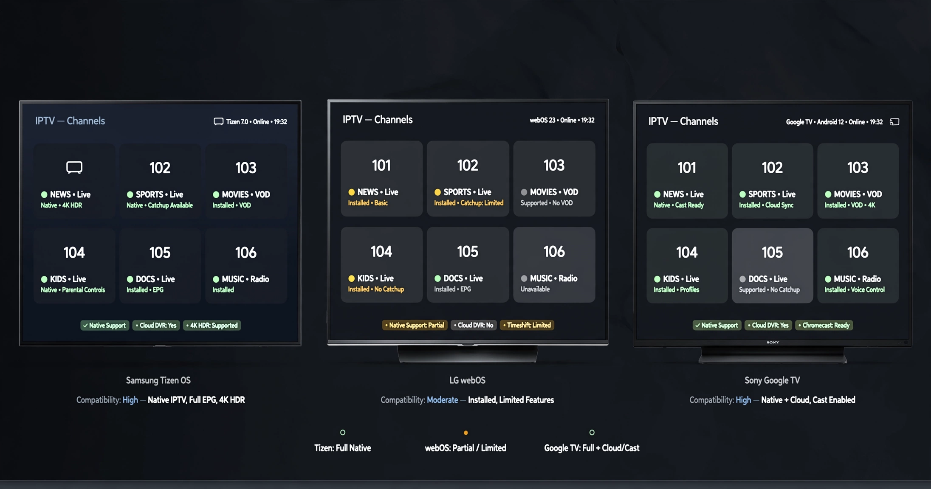Click the IPTV — Channels title on the Samsung TV
The image size is (931, 489).
point(70,121)
